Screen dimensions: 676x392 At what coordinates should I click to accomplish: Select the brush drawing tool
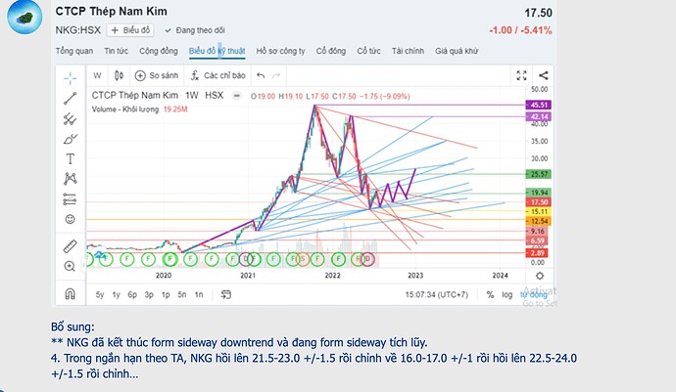70,139
